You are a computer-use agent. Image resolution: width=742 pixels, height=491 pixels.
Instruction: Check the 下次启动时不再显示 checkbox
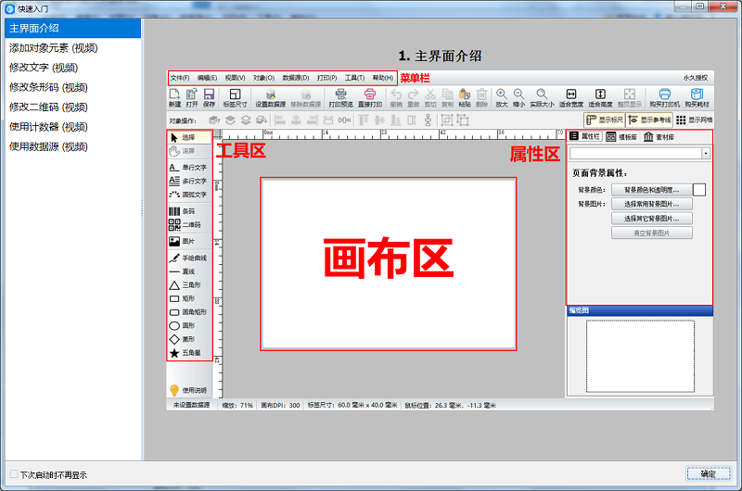point(13,474)
